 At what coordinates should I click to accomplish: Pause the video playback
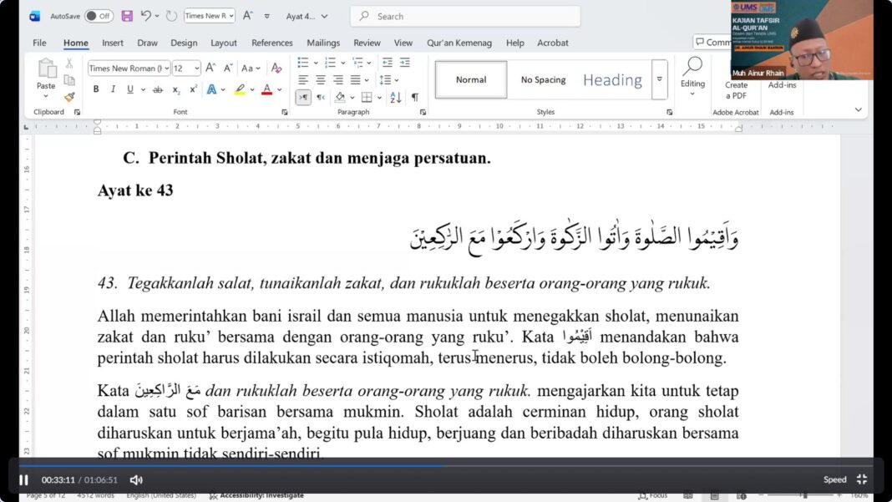[23, 479]
